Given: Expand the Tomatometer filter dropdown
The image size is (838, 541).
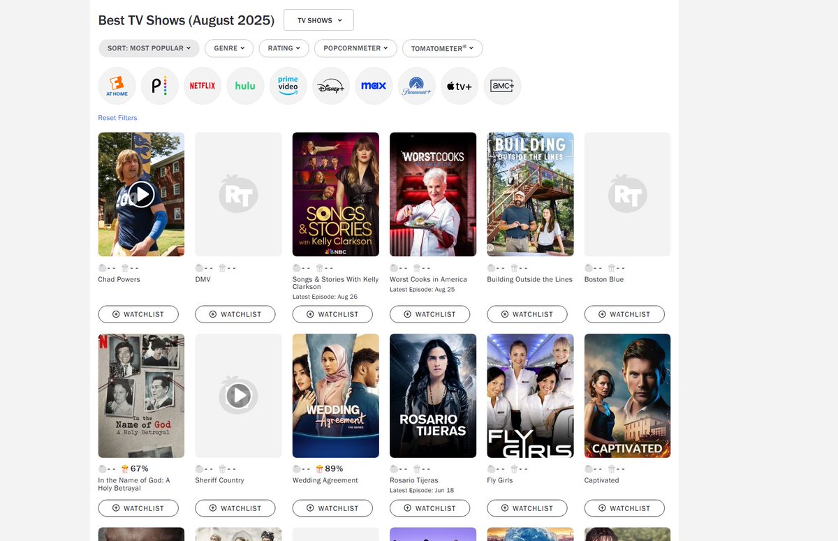Looking at the screenshot, I should pos(442,48).
